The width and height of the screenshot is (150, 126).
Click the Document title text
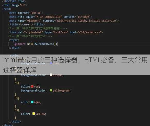click(26, 24)
